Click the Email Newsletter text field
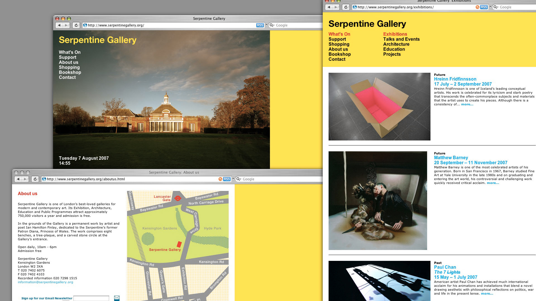 [x=91, y=298]
